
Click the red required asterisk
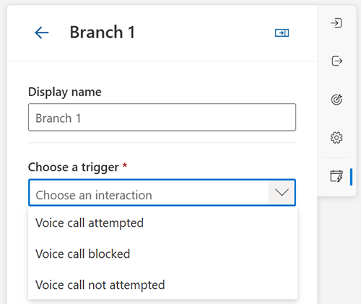pyautogui.click(x=125, y=165)
